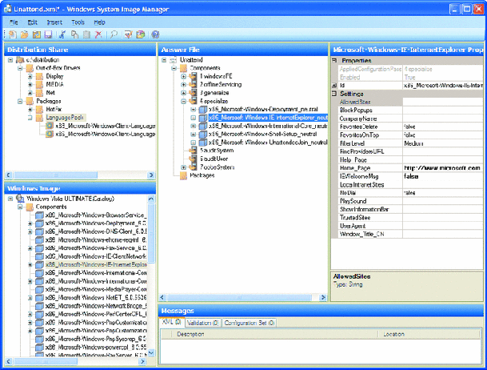Switch to the Validation (0) messages tab
Screen dimensions: 487x370
point(203,323)
